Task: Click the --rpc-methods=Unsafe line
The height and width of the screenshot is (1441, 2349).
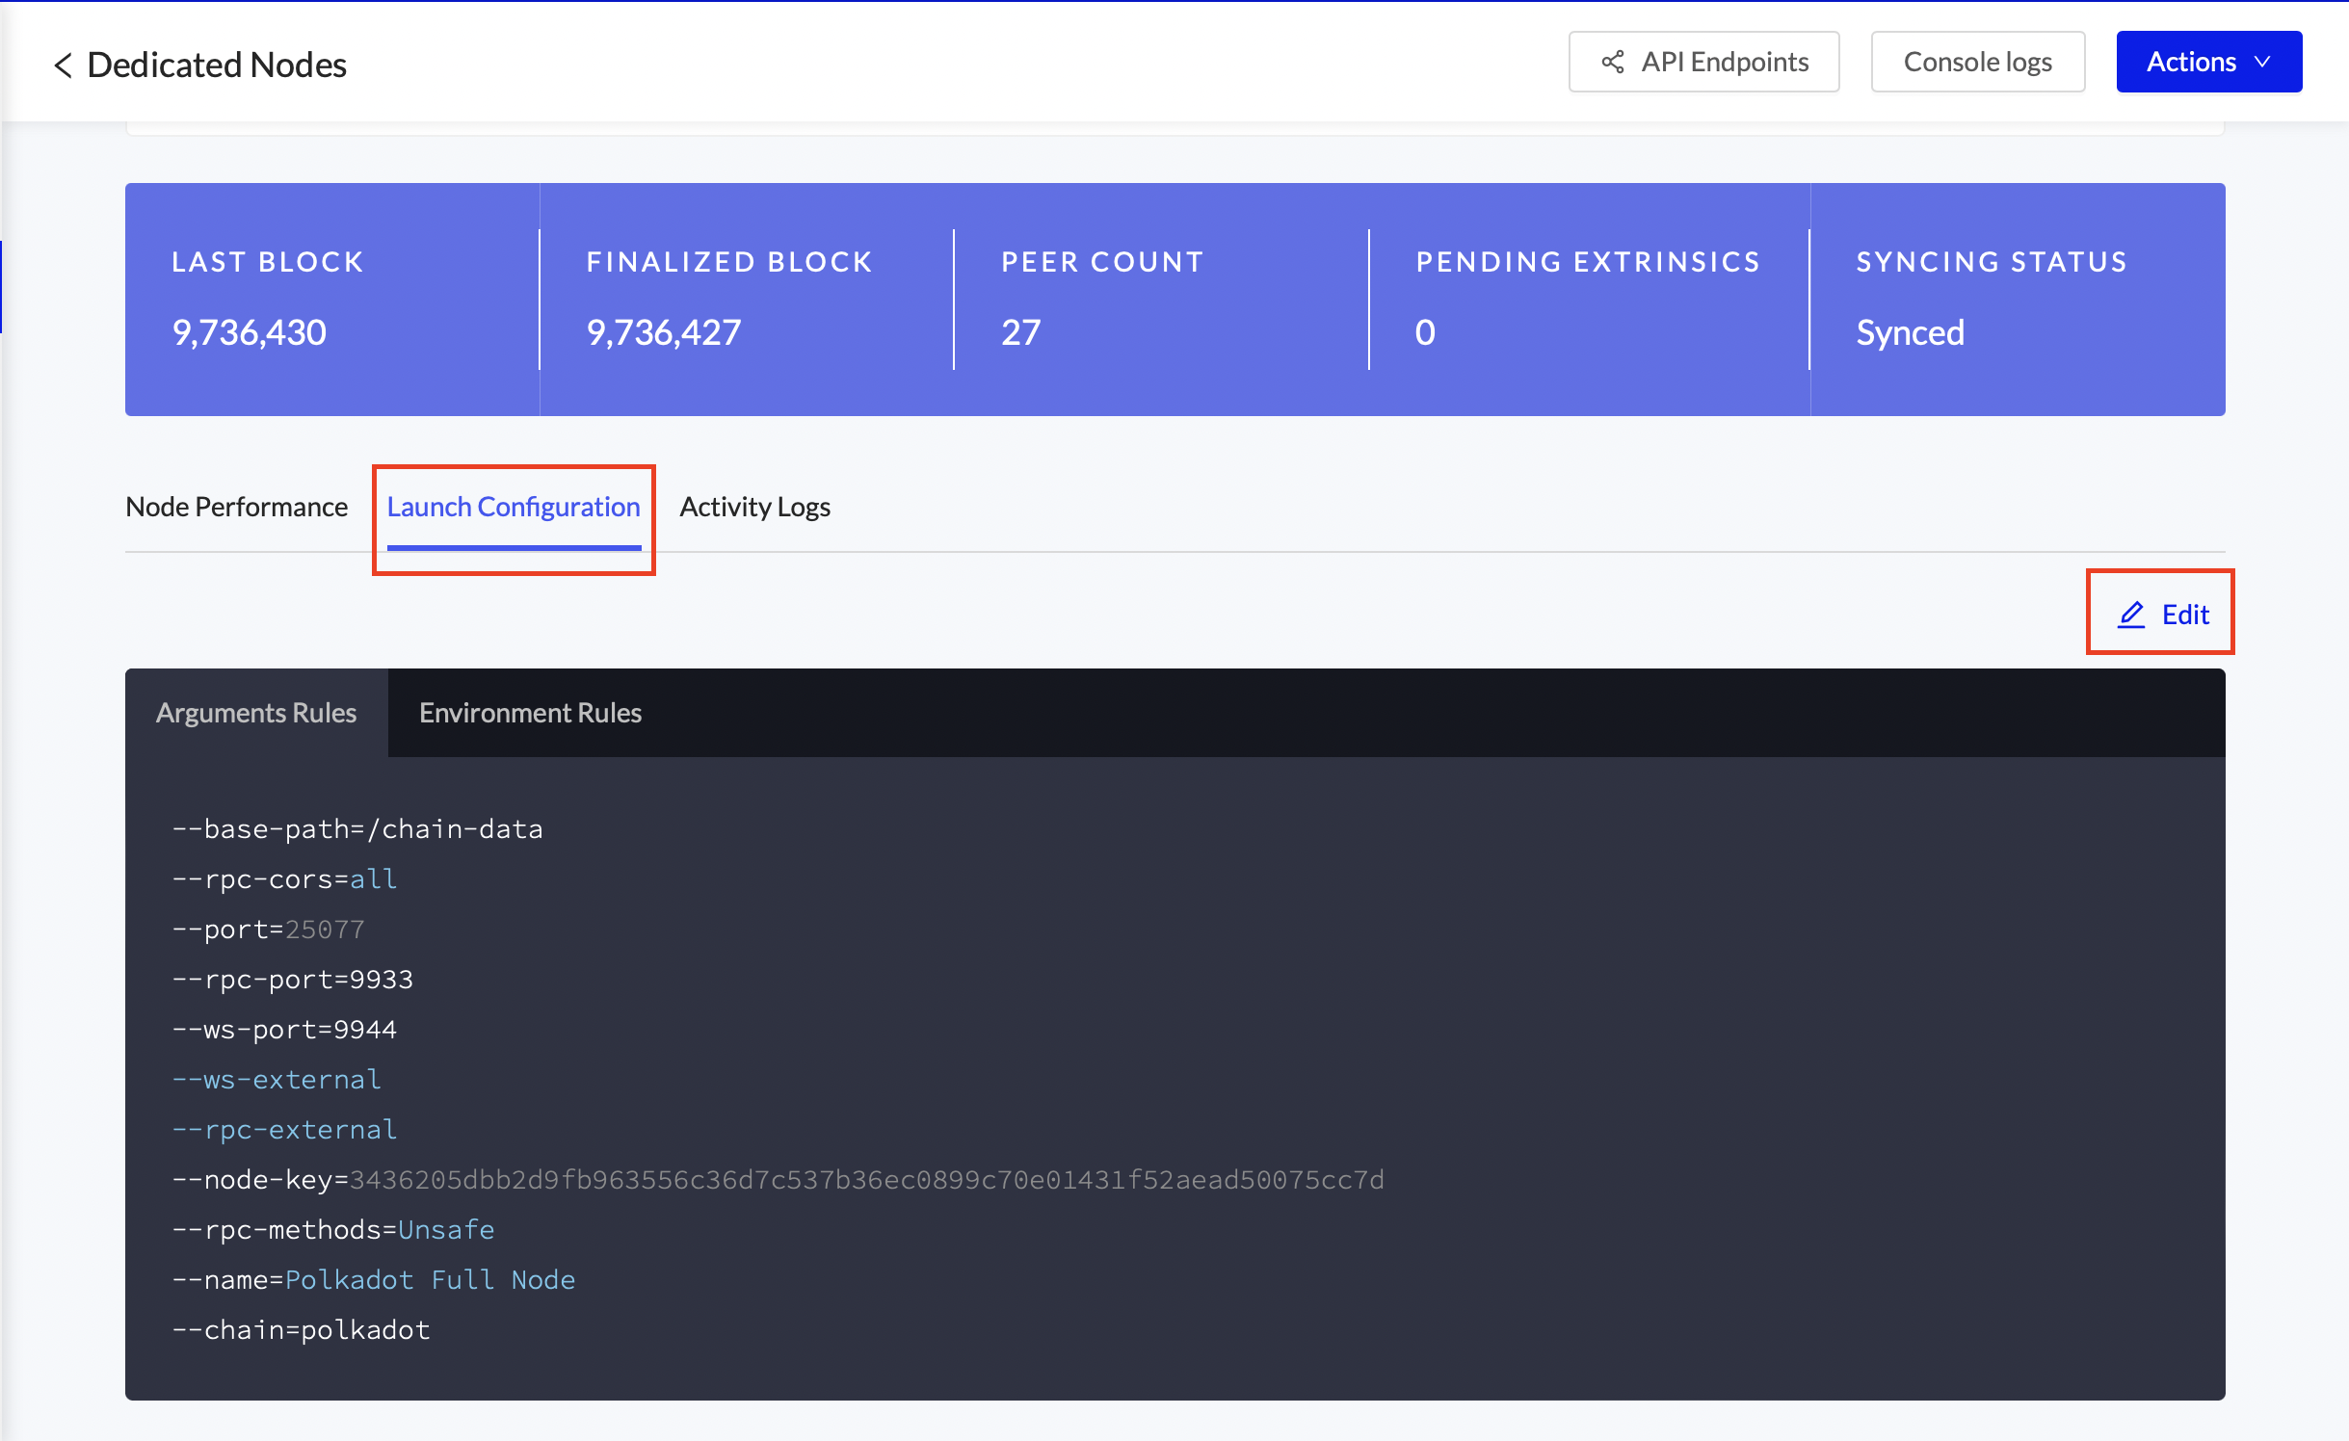Action: click(332, 1230)
